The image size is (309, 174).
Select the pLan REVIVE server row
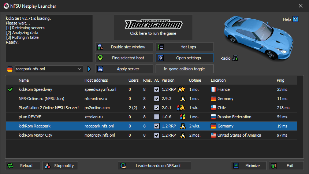pyautogui.click(x=151, y=117)
